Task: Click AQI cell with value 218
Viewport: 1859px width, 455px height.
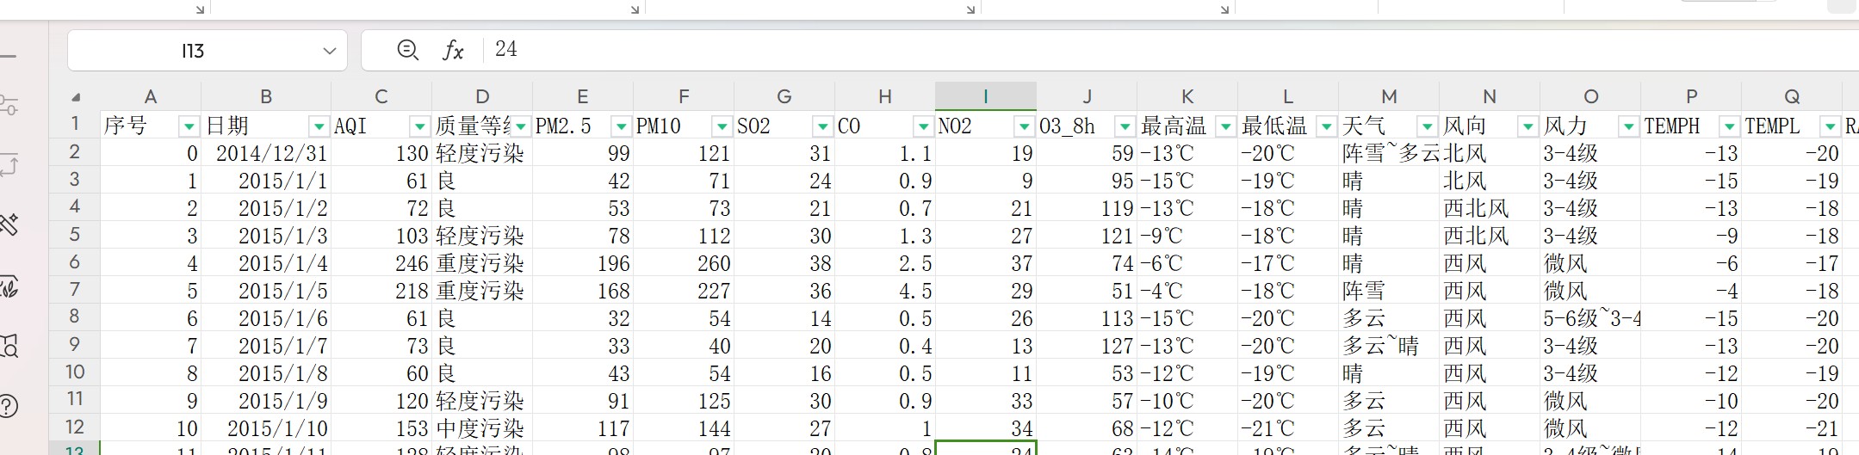Action: click(381, 291)
